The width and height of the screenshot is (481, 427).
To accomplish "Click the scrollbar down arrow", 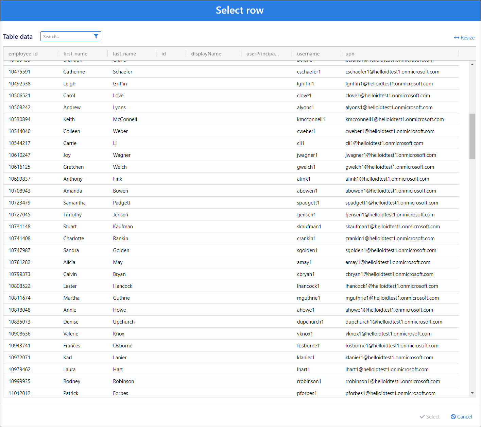I will click(472, 393).
